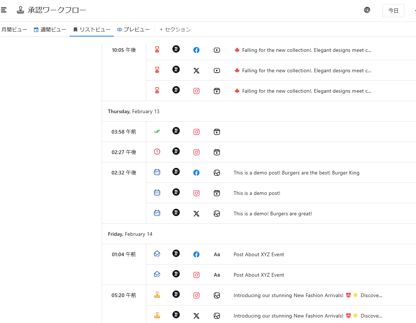Image resolution: width=416 pixels, height=323 pixels.
Task: Click hourglass pending icon on 10:05 Facebook post
Action: coord(157,50)
